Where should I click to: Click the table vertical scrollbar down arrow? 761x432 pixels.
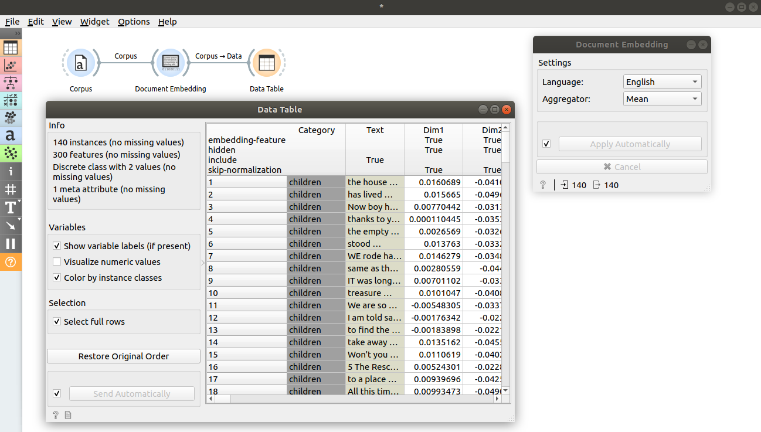click(505, 390)
